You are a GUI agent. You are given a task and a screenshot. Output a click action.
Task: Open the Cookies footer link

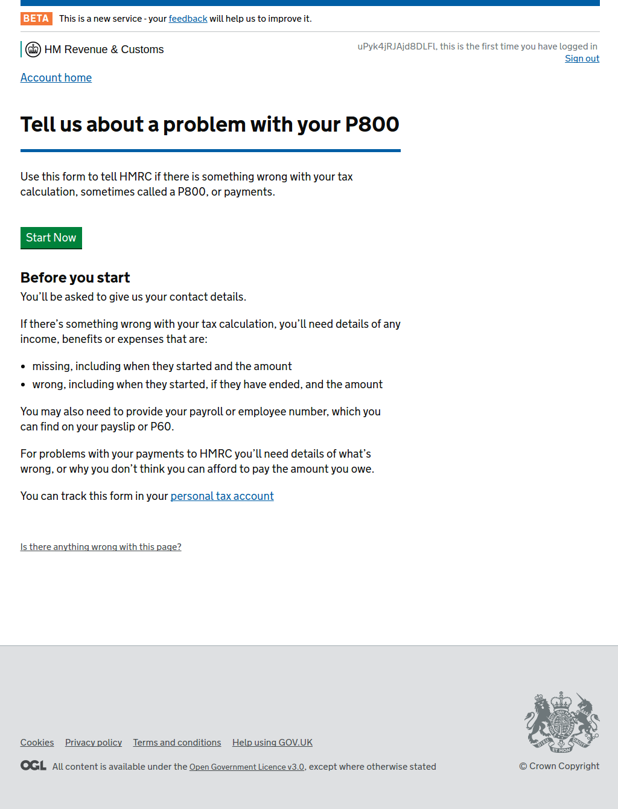(37, 743)
